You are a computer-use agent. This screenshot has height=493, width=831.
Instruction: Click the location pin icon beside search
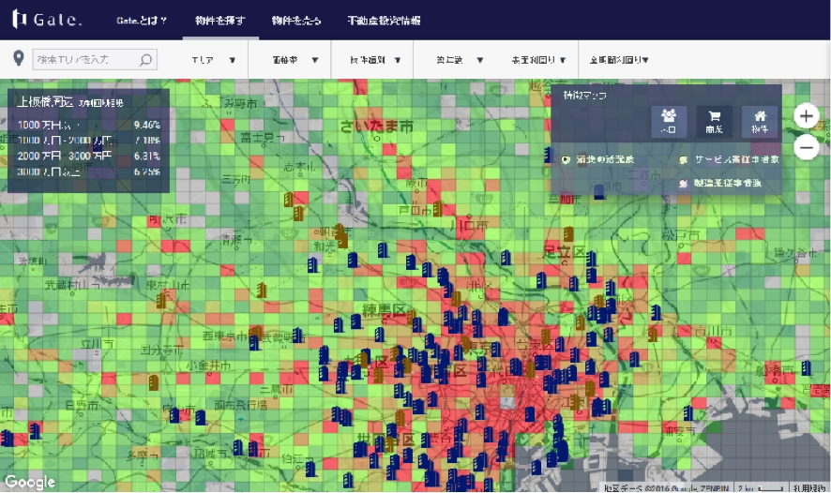(19, 60)
